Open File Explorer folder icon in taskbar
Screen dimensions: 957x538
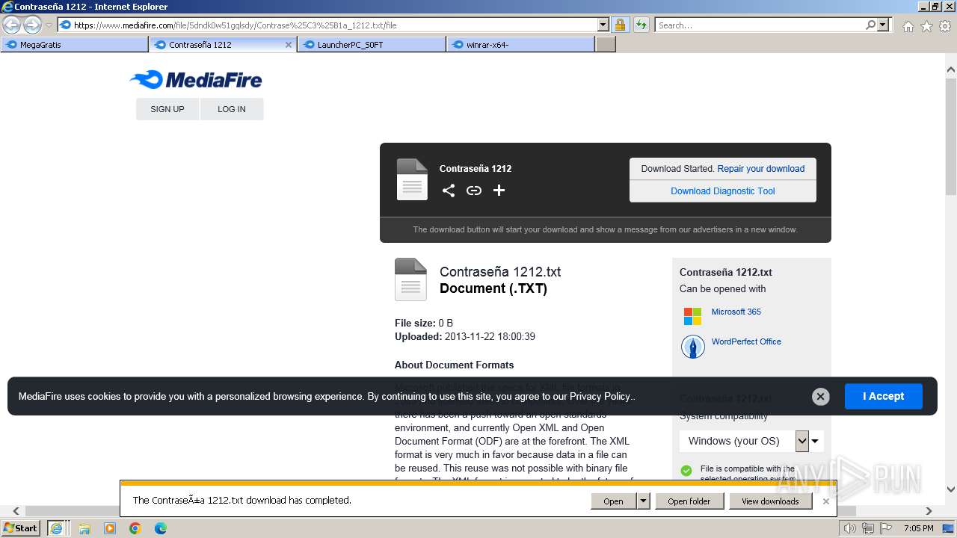[x=84, y=528]
